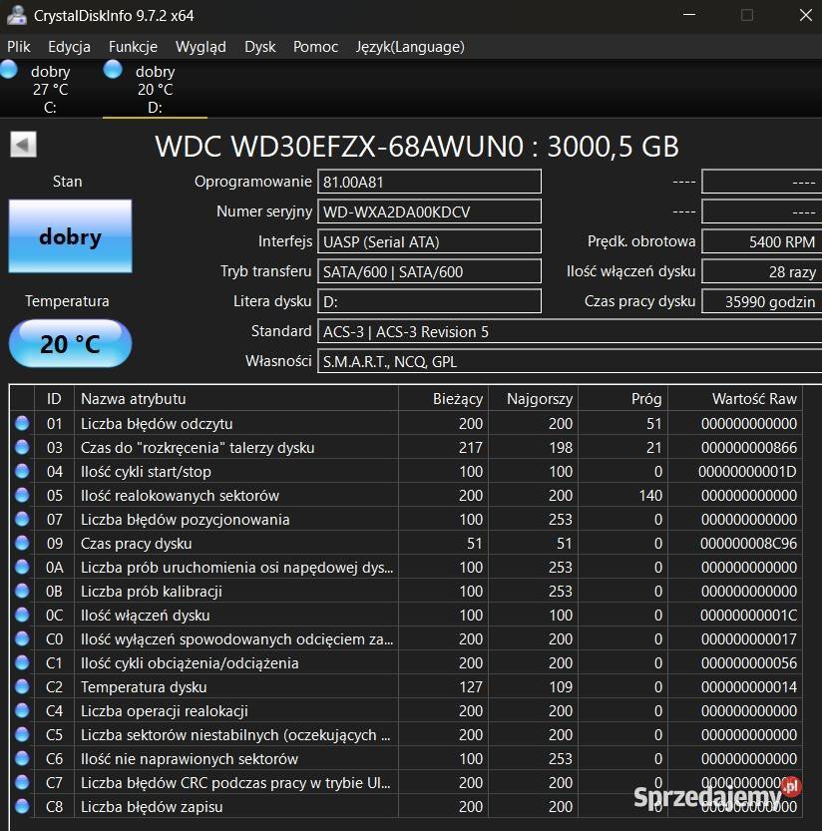The width and height of the screenshot is (822, 831).
Task: Open the Edycja menu
Action: [69, 47]
